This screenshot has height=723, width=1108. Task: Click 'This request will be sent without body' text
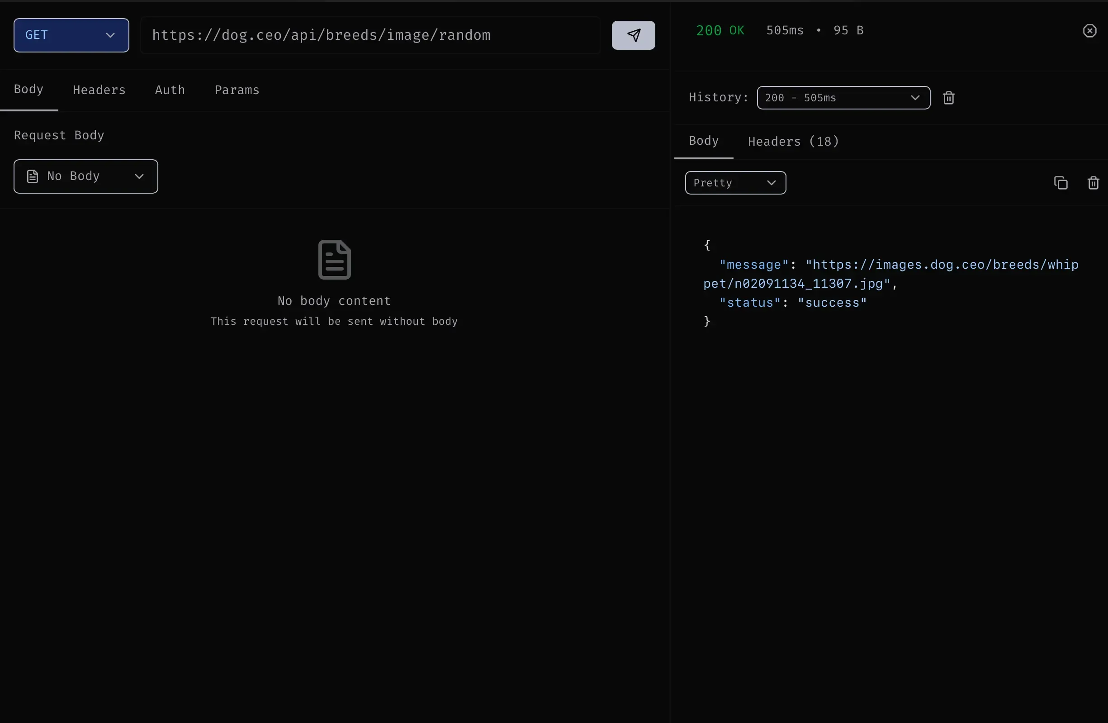334,321
